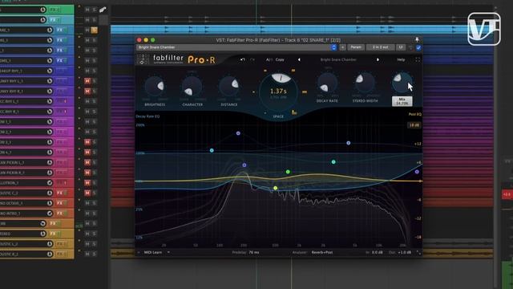Click the Space decay time knob

tap(278, 92)
